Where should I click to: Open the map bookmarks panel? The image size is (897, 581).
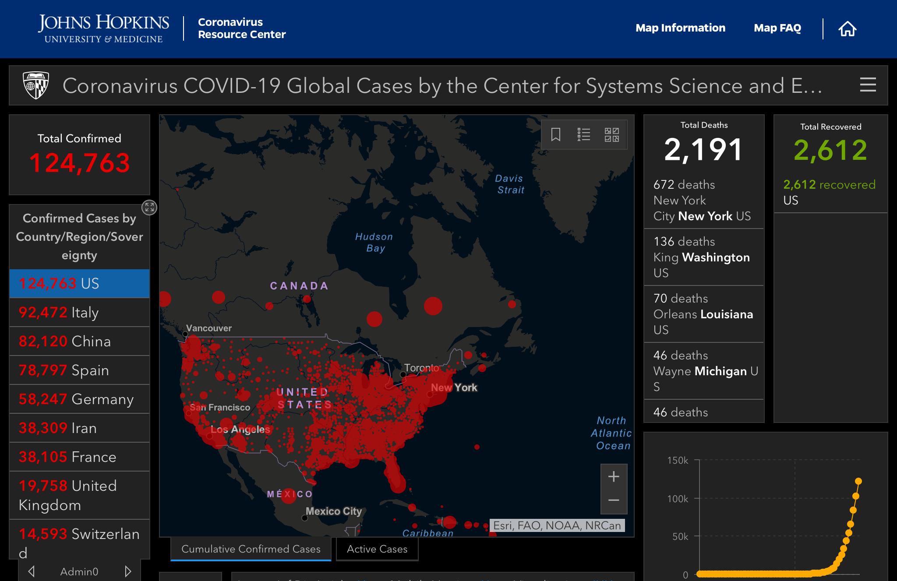pos(554,134)
